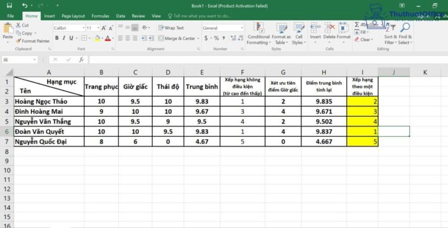The image size is (448, 228).
Task: Select Top Align icon
Action: click(x=120, y=27)
